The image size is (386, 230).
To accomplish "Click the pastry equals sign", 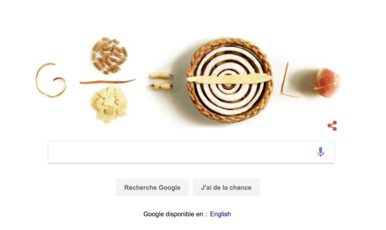I will click(x=161, y=81).
